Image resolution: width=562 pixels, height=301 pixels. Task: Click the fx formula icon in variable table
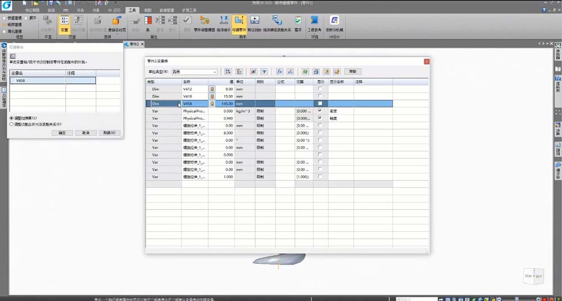[279, 71]
